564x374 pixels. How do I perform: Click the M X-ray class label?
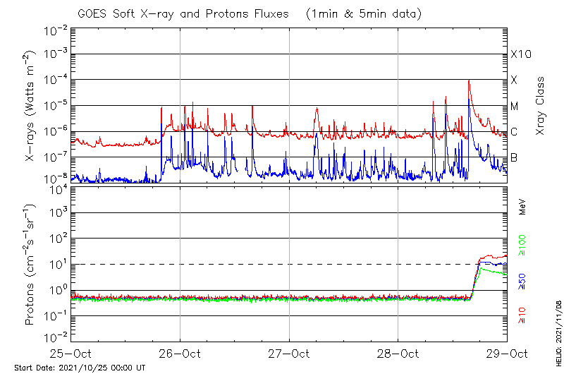point(515,107)
